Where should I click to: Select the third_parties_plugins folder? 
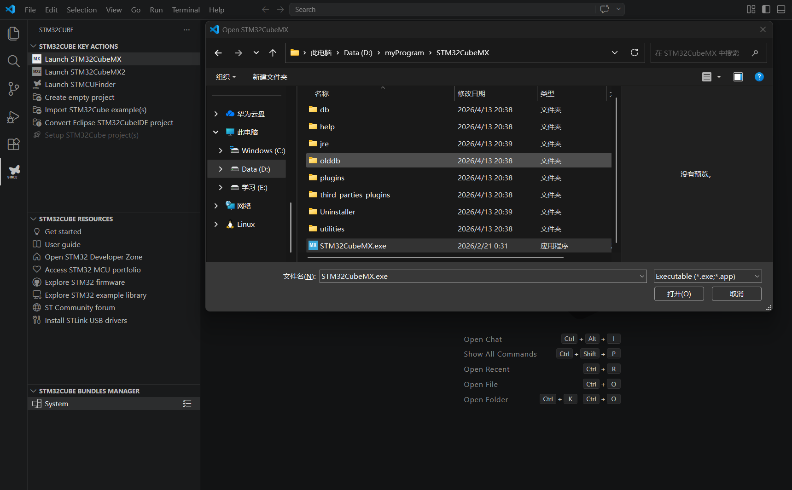[459, 195]
